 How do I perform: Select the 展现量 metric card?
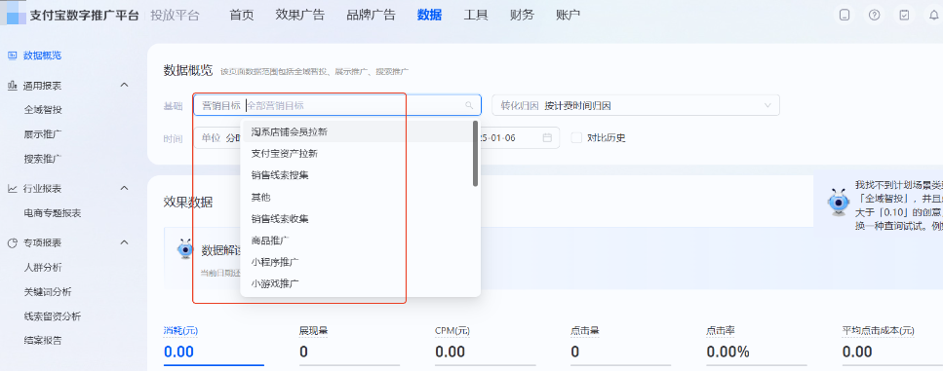pyautogui.click(x=349, y=345)
